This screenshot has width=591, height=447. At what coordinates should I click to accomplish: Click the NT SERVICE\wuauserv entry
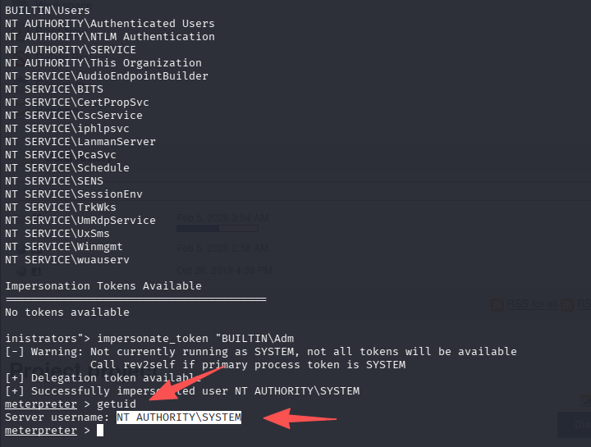click(67, 260)
